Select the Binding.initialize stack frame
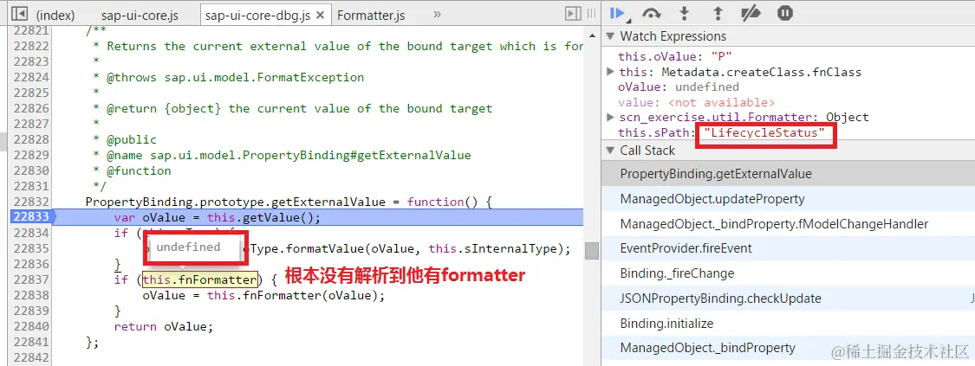The height and width of the screenshot is (366, 975). [789, 324]
